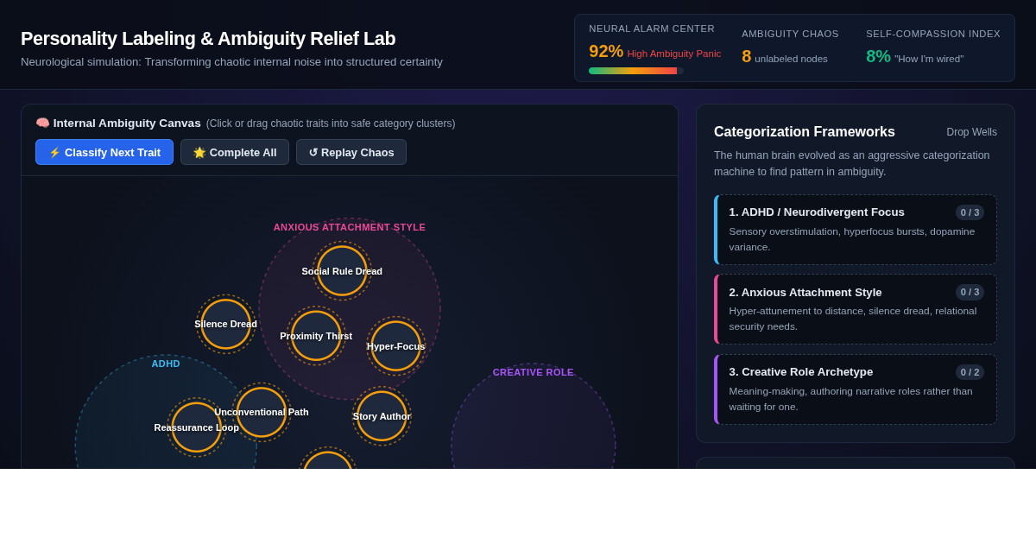Select the Proximity Thirst node
1036x544 pixels.
pyautogui.click(x=316, y=336)
